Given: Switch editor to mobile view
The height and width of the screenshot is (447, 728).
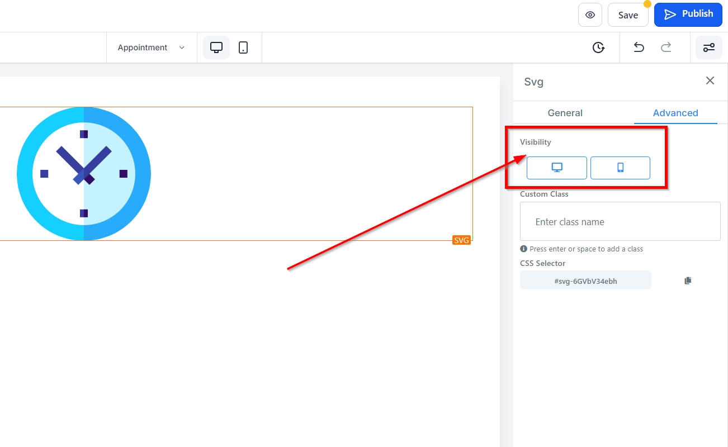Looking at the screenshot, I should (x=243, y=47).
